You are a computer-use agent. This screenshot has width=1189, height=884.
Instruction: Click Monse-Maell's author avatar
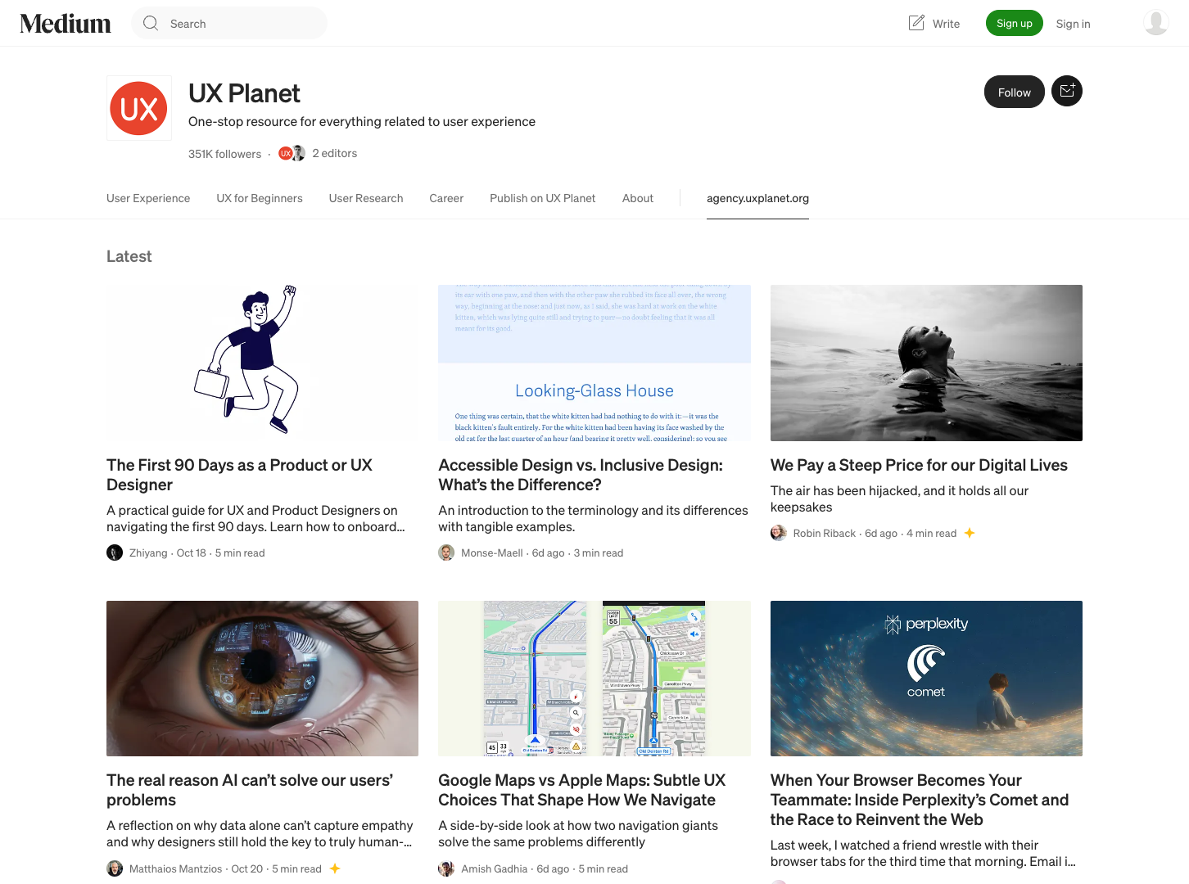tap(446, 552)
